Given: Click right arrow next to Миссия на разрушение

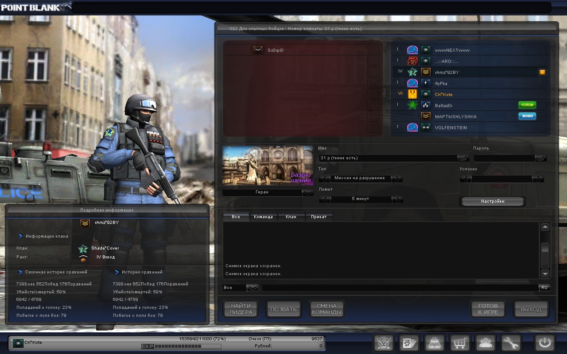Looking at the screenshot, I should pos(397,179).
